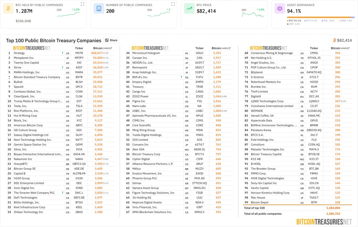This screenshot has height=227, width=358.
Task: Click the Bitcoin symbol beside $82,414 at table top right
Action: tap(335, 40)
